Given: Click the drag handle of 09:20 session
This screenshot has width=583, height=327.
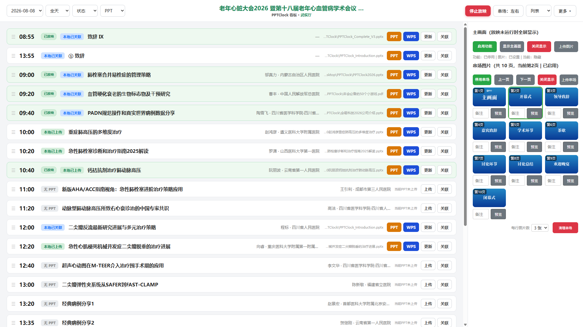Looking at the screenshot, I should pos(13,94).
